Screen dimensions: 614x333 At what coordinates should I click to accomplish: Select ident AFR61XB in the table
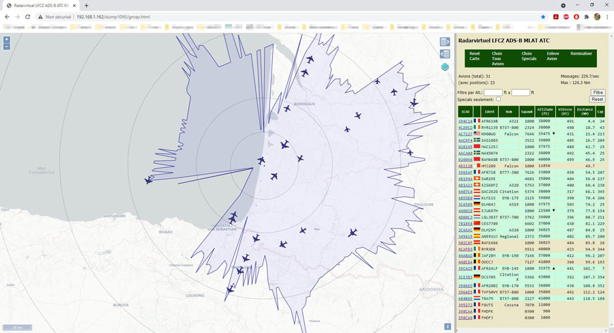pyautogui.click(x=489, y=121)
